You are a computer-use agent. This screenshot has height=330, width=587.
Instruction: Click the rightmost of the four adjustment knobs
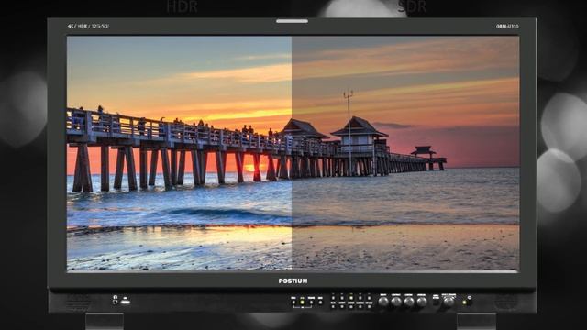click(x=422, y=302)
